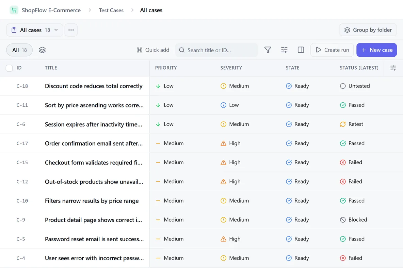Tick the select-all checkbox in header
This screenshot has width=403, height=268.
(x=9, y=68)
